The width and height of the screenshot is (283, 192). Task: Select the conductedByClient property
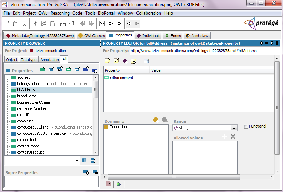point(33,127)
